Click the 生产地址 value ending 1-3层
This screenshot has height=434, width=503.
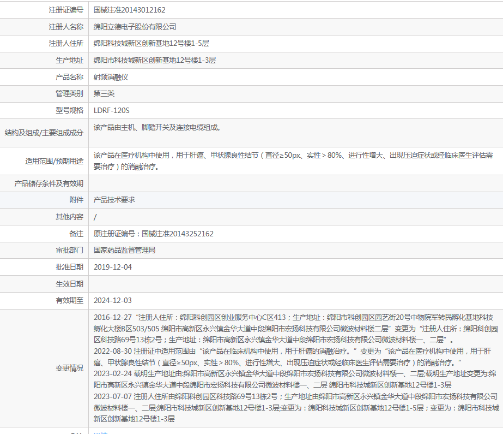point(155,60)
